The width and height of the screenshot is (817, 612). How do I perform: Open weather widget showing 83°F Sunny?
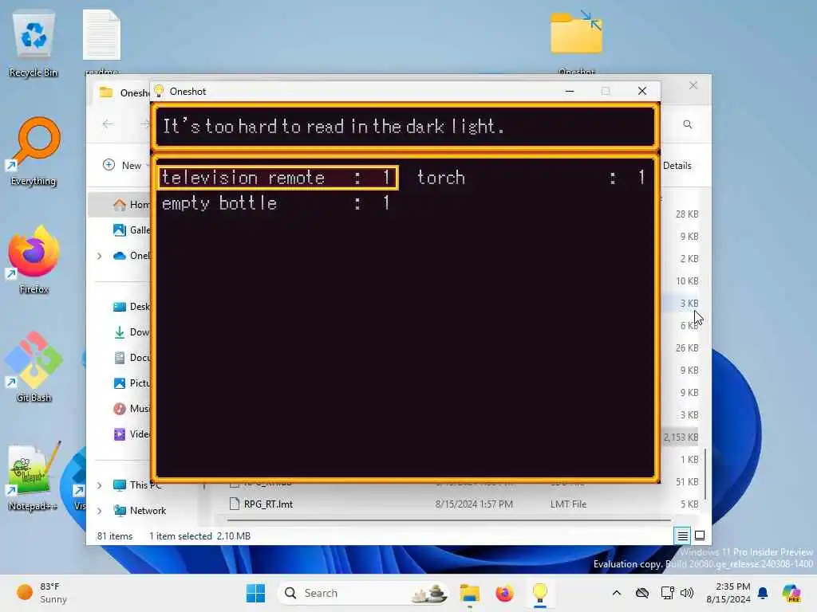[x=41, y=593]
